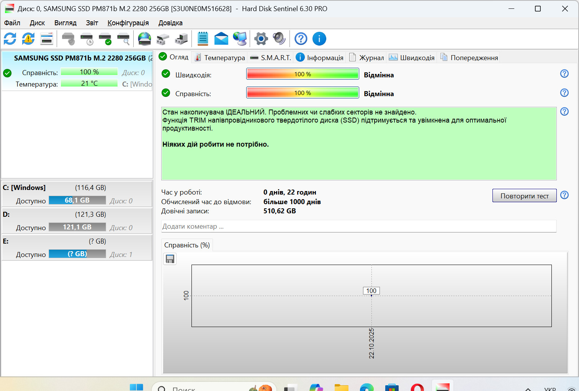This screenshot has height=391, width=579.
Task: Click the help icon next to Швидкодія
Action: [x=564, y=74]
